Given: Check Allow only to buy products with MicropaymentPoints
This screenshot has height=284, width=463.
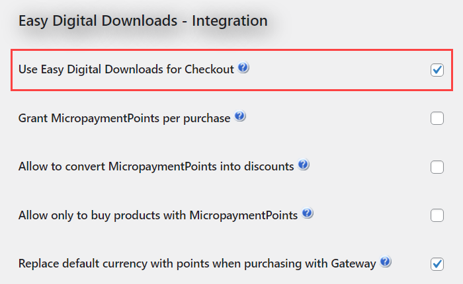Looking at the screenshot, I should [437, 215].
